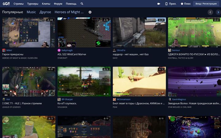Click the title 'Герои прекрасны'
221x138 pixels.
pos(13,54)
